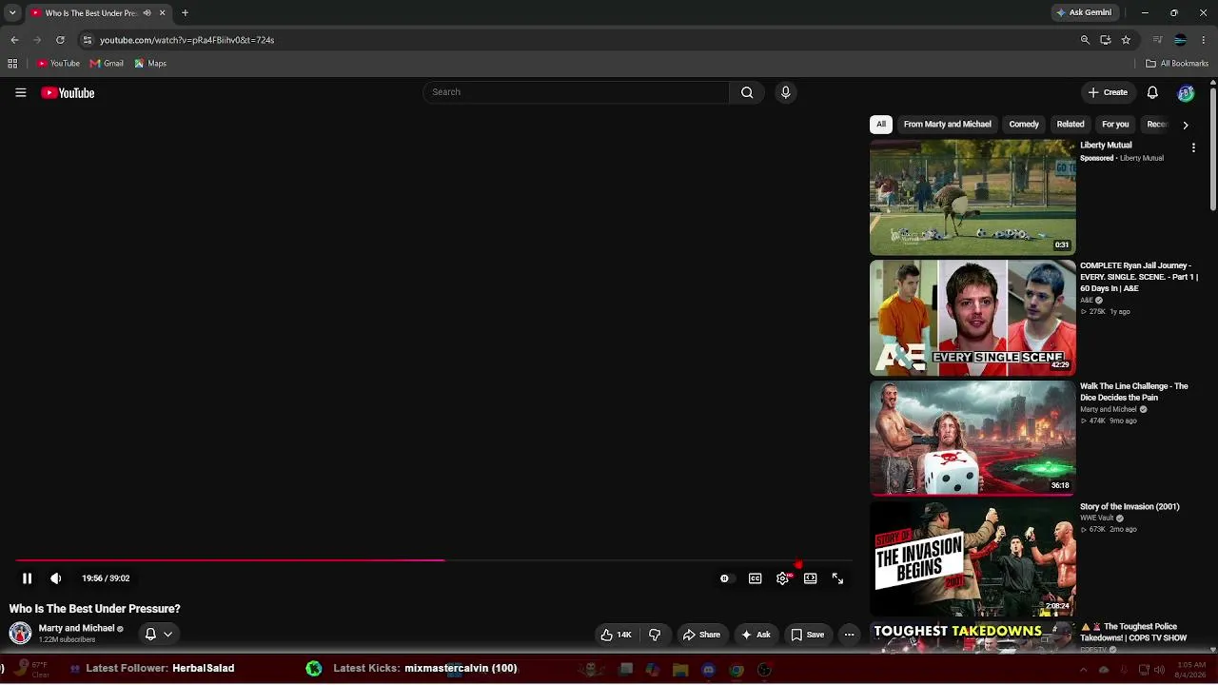Click the install/cast screen icon in address bar
Viewport: 1218px width, 685px height.
pyautogui.click(x=1105, y=40)
